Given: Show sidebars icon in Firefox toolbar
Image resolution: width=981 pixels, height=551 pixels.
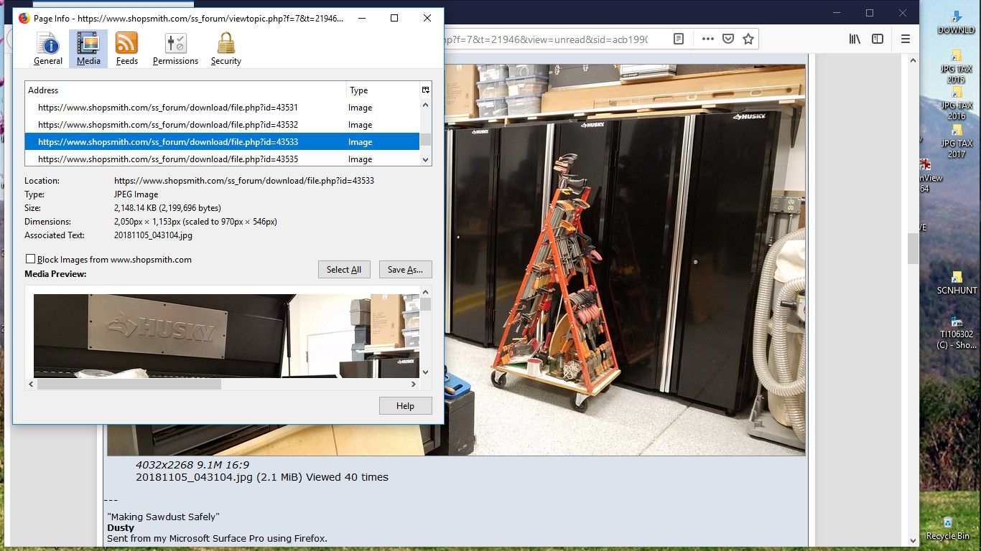Looking at the screenshot, I should 878,39.
